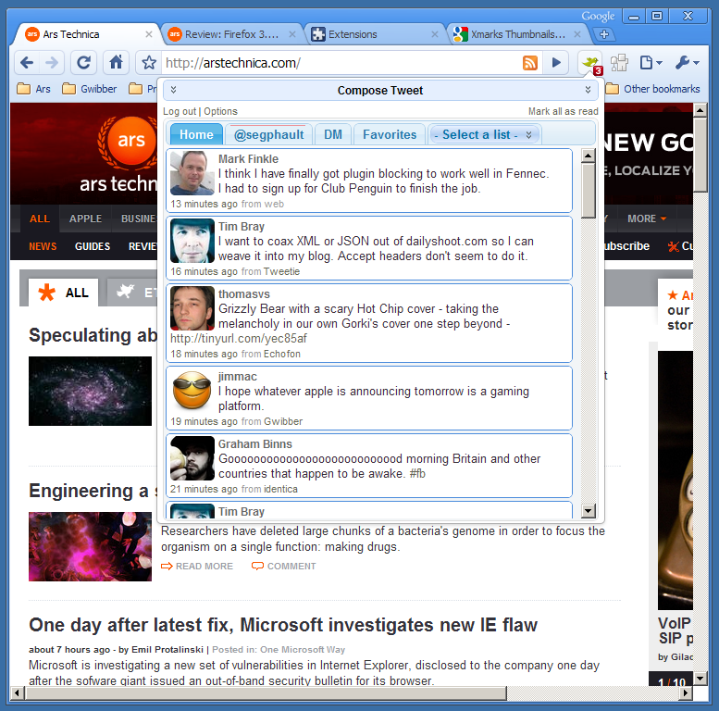Open a new tab with the plus button
The image size is (719, 711).
point(604,34)
